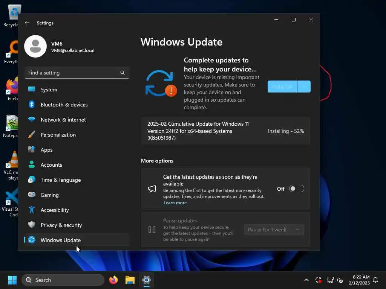Click the Privacy & security shield icon
Image resolution: width=386 pixels, height=289 pixels.
(32, 225)
